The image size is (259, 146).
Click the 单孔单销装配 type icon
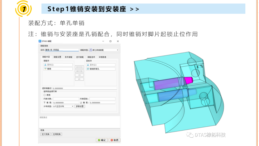point(91,50)
